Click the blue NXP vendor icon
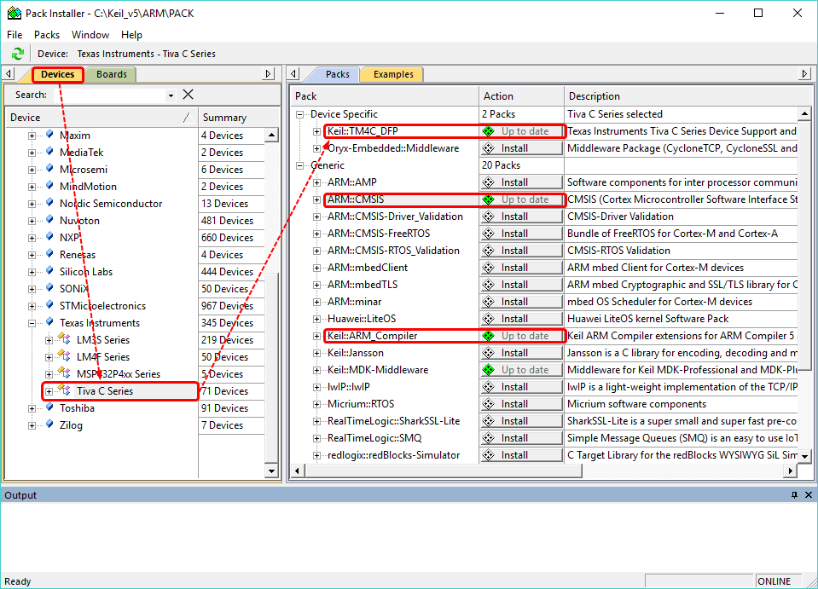 pos(49,237)
